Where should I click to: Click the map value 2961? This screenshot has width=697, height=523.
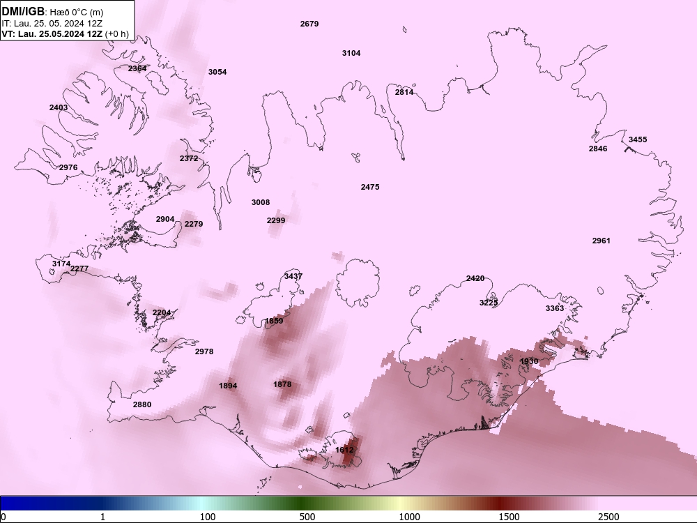tap(602, 241)
